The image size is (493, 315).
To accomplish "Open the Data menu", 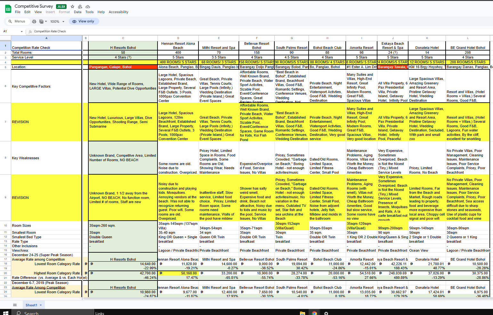I will click(77, 12).
